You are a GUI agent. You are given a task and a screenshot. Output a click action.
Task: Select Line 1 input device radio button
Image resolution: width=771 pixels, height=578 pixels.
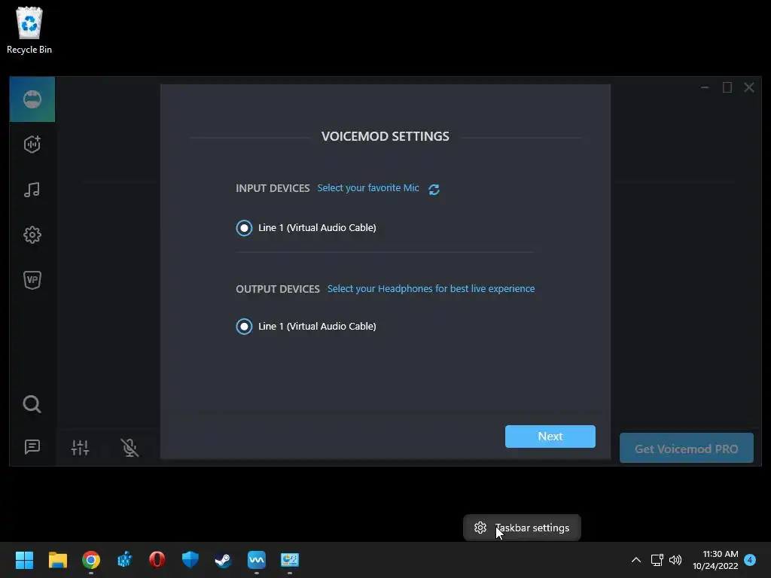tap(244, 228)
